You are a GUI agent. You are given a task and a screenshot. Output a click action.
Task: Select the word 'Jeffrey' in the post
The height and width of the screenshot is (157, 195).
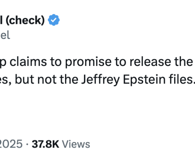pyautogui.click(x=100, y=80)
